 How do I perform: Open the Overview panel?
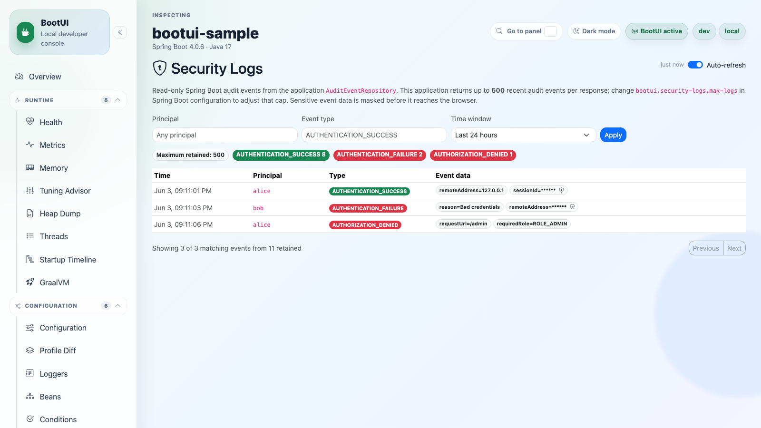tap(68, 77)
